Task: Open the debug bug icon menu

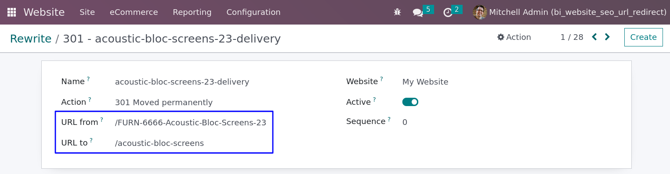Action: pos(398,12)
